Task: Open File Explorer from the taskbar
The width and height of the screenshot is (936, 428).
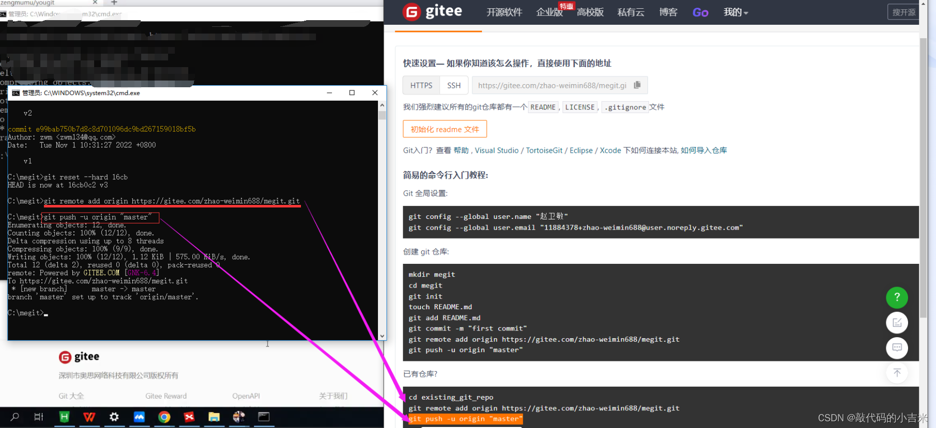Action: pos(214,417)
